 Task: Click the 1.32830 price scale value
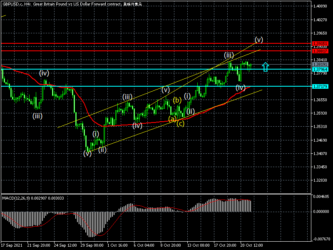321,180
